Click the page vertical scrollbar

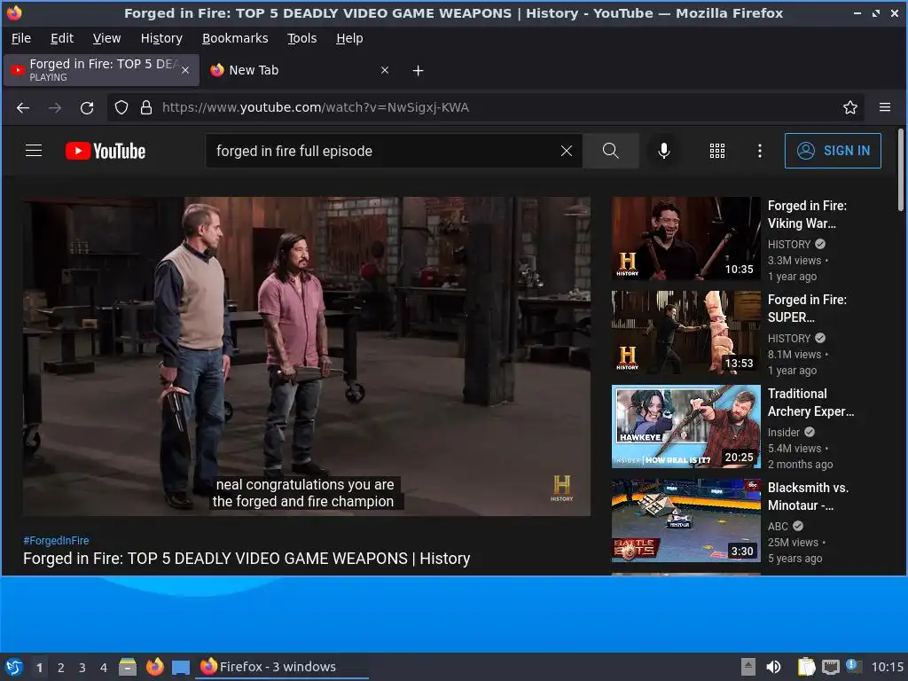pos(901,170)
